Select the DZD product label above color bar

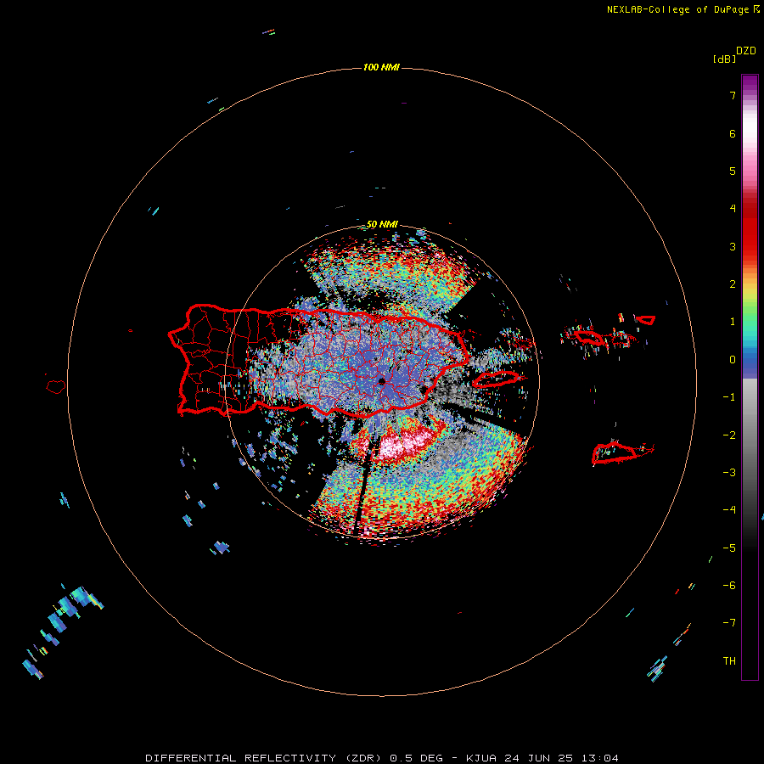point(746,51)
